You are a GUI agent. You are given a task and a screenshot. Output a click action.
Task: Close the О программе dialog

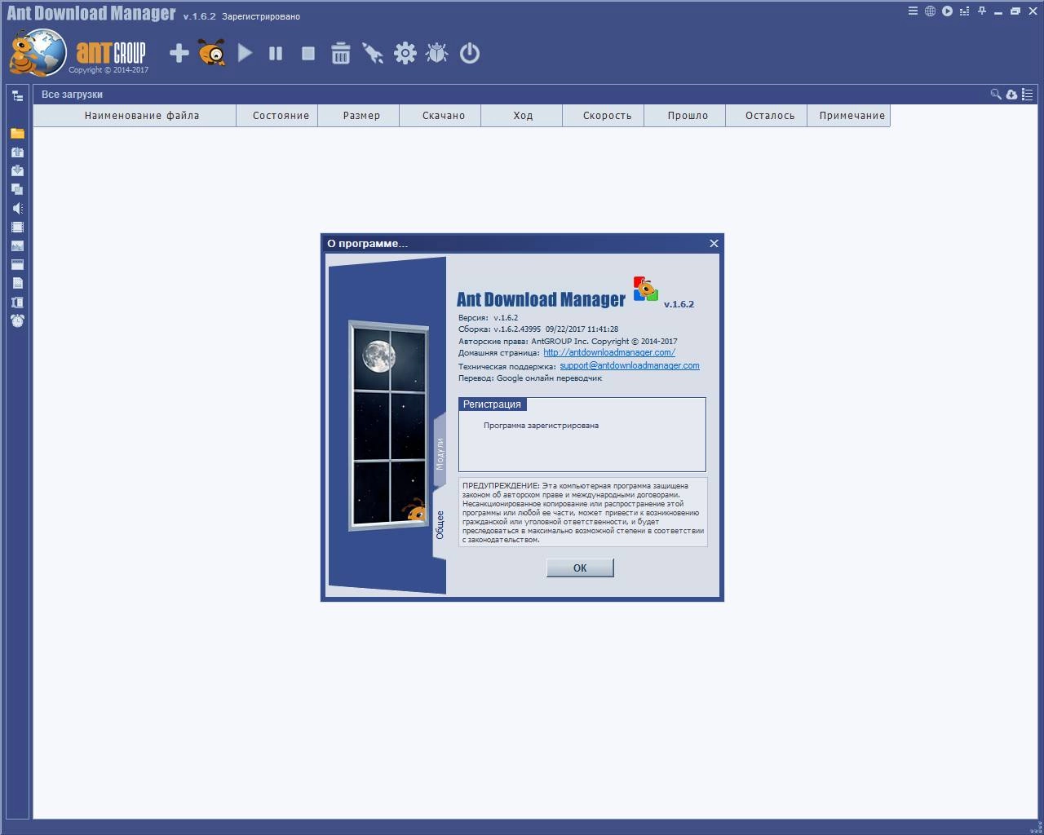click(x=714, y=243)
